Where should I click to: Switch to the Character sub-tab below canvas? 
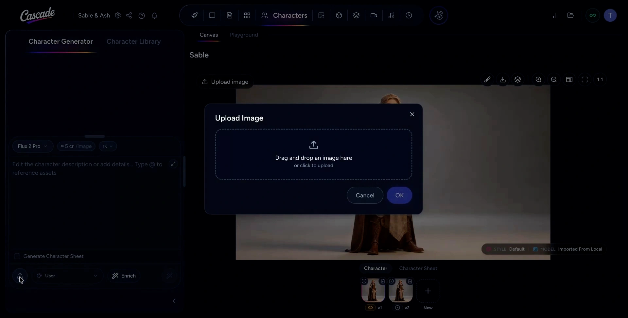375,268
